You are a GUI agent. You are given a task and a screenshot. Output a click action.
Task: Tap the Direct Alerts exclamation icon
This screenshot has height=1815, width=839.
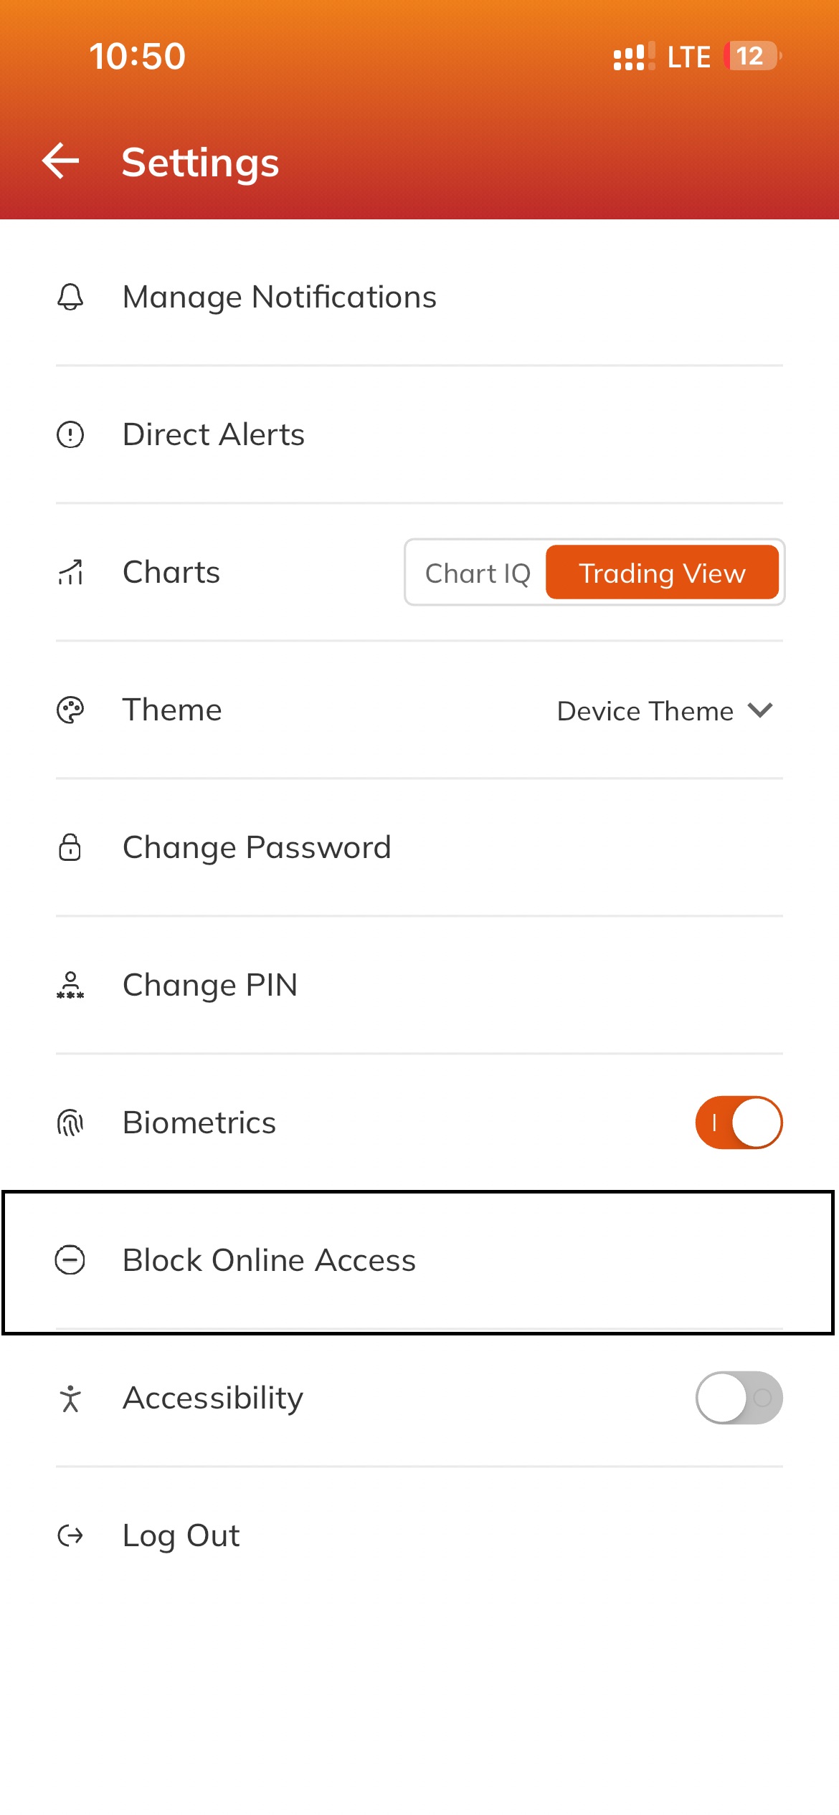click(70, 434)
